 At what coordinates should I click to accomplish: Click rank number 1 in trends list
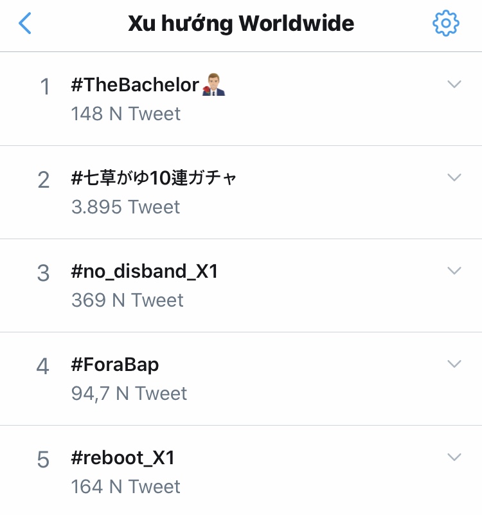[44, 87]
